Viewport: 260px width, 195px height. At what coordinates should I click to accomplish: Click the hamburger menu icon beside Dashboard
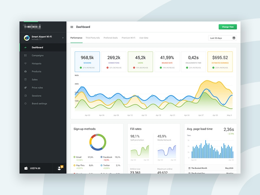pyautogui.click(x=72, y=27)
